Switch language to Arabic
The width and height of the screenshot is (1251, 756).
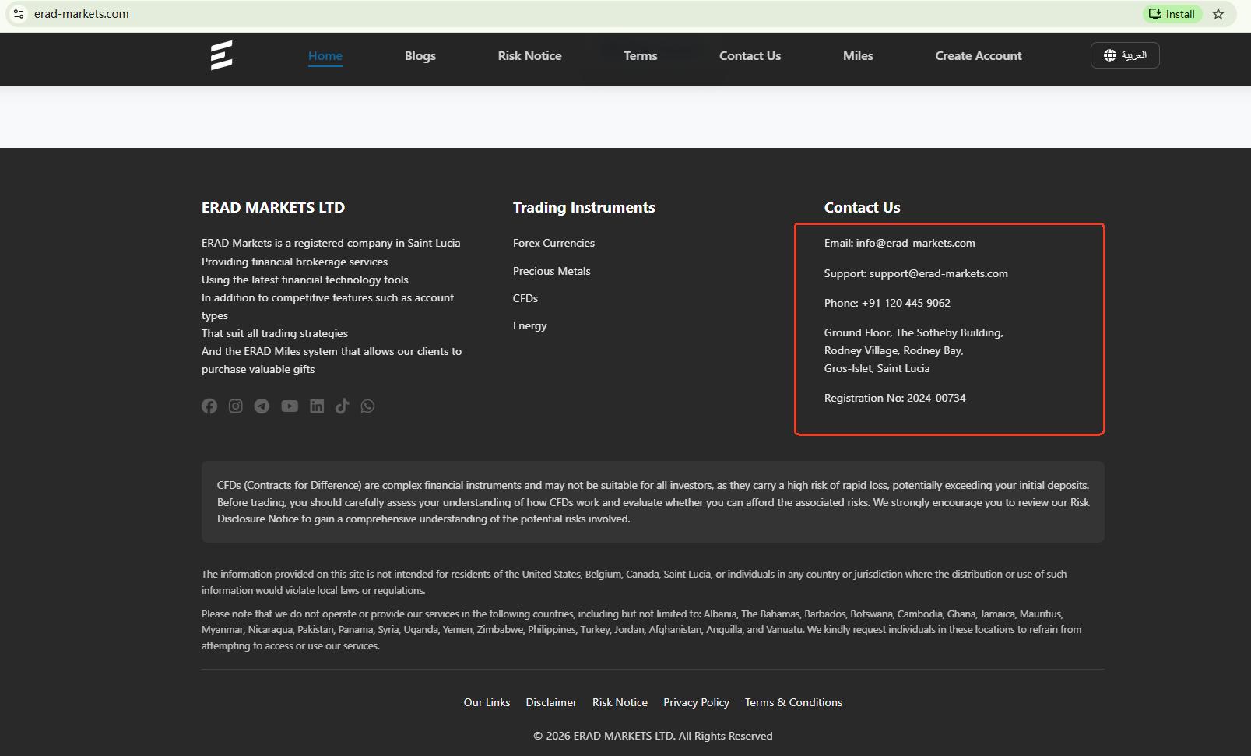coord(1124,55)
